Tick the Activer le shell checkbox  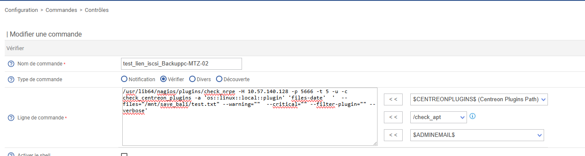tap(124, 155)
